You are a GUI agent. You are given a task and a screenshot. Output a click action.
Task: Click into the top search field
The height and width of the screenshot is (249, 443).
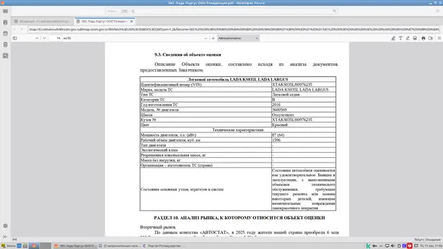click(x=221, y=11)
